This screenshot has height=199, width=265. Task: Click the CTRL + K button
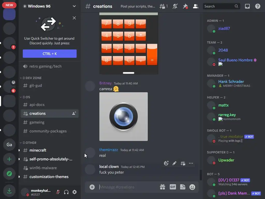(49, 54)
